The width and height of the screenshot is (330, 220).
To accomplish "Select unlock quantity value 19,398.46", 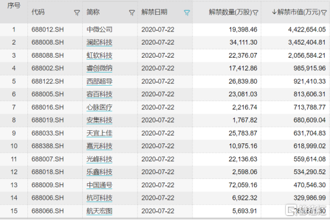I will click(x=243, y=29).
